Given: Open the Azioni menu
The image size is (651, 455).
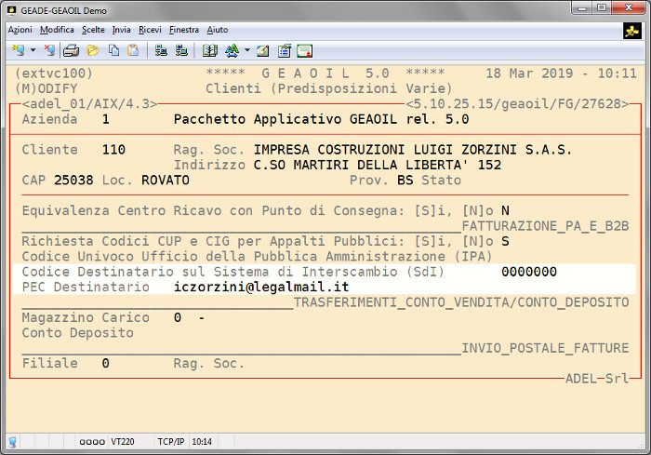Looking at the screenshot, I should 20,30.
